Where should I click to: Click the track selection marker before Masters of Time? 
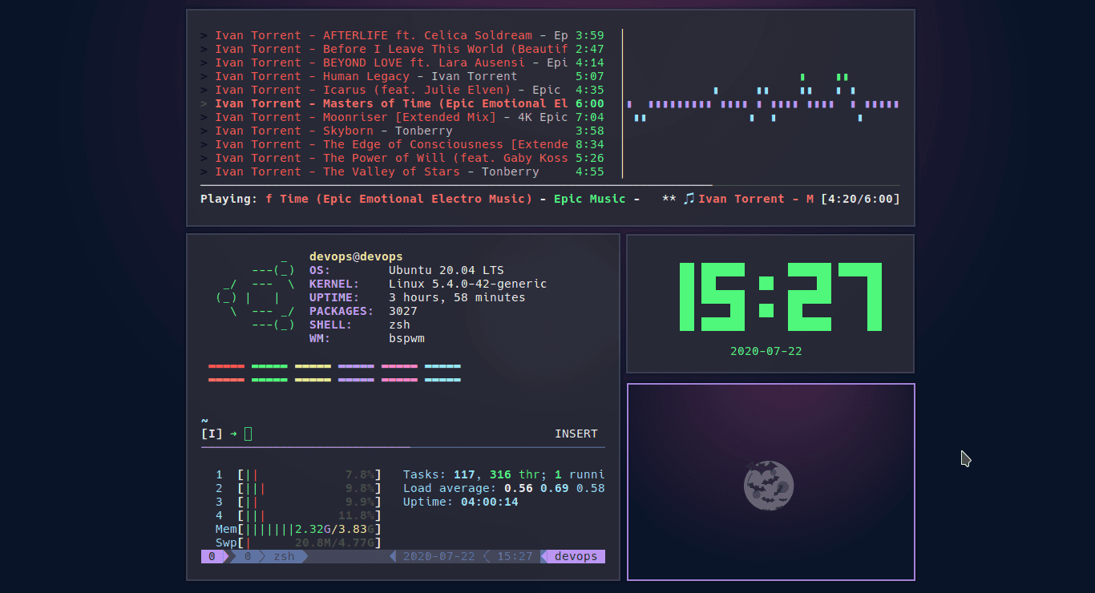pyautogui.click(x=203, y=103)
